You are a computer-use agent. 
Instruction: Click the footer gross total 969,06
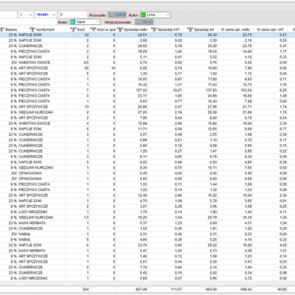[x=212, y=289]
